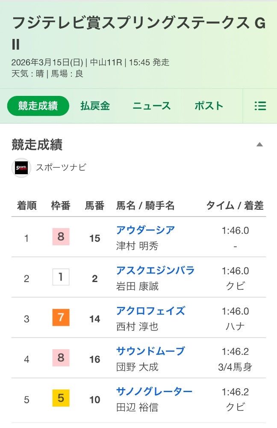Click the スポーツナビ source label
The height and width of the screenshot is (428, 277).
click(x=61, y=167)
